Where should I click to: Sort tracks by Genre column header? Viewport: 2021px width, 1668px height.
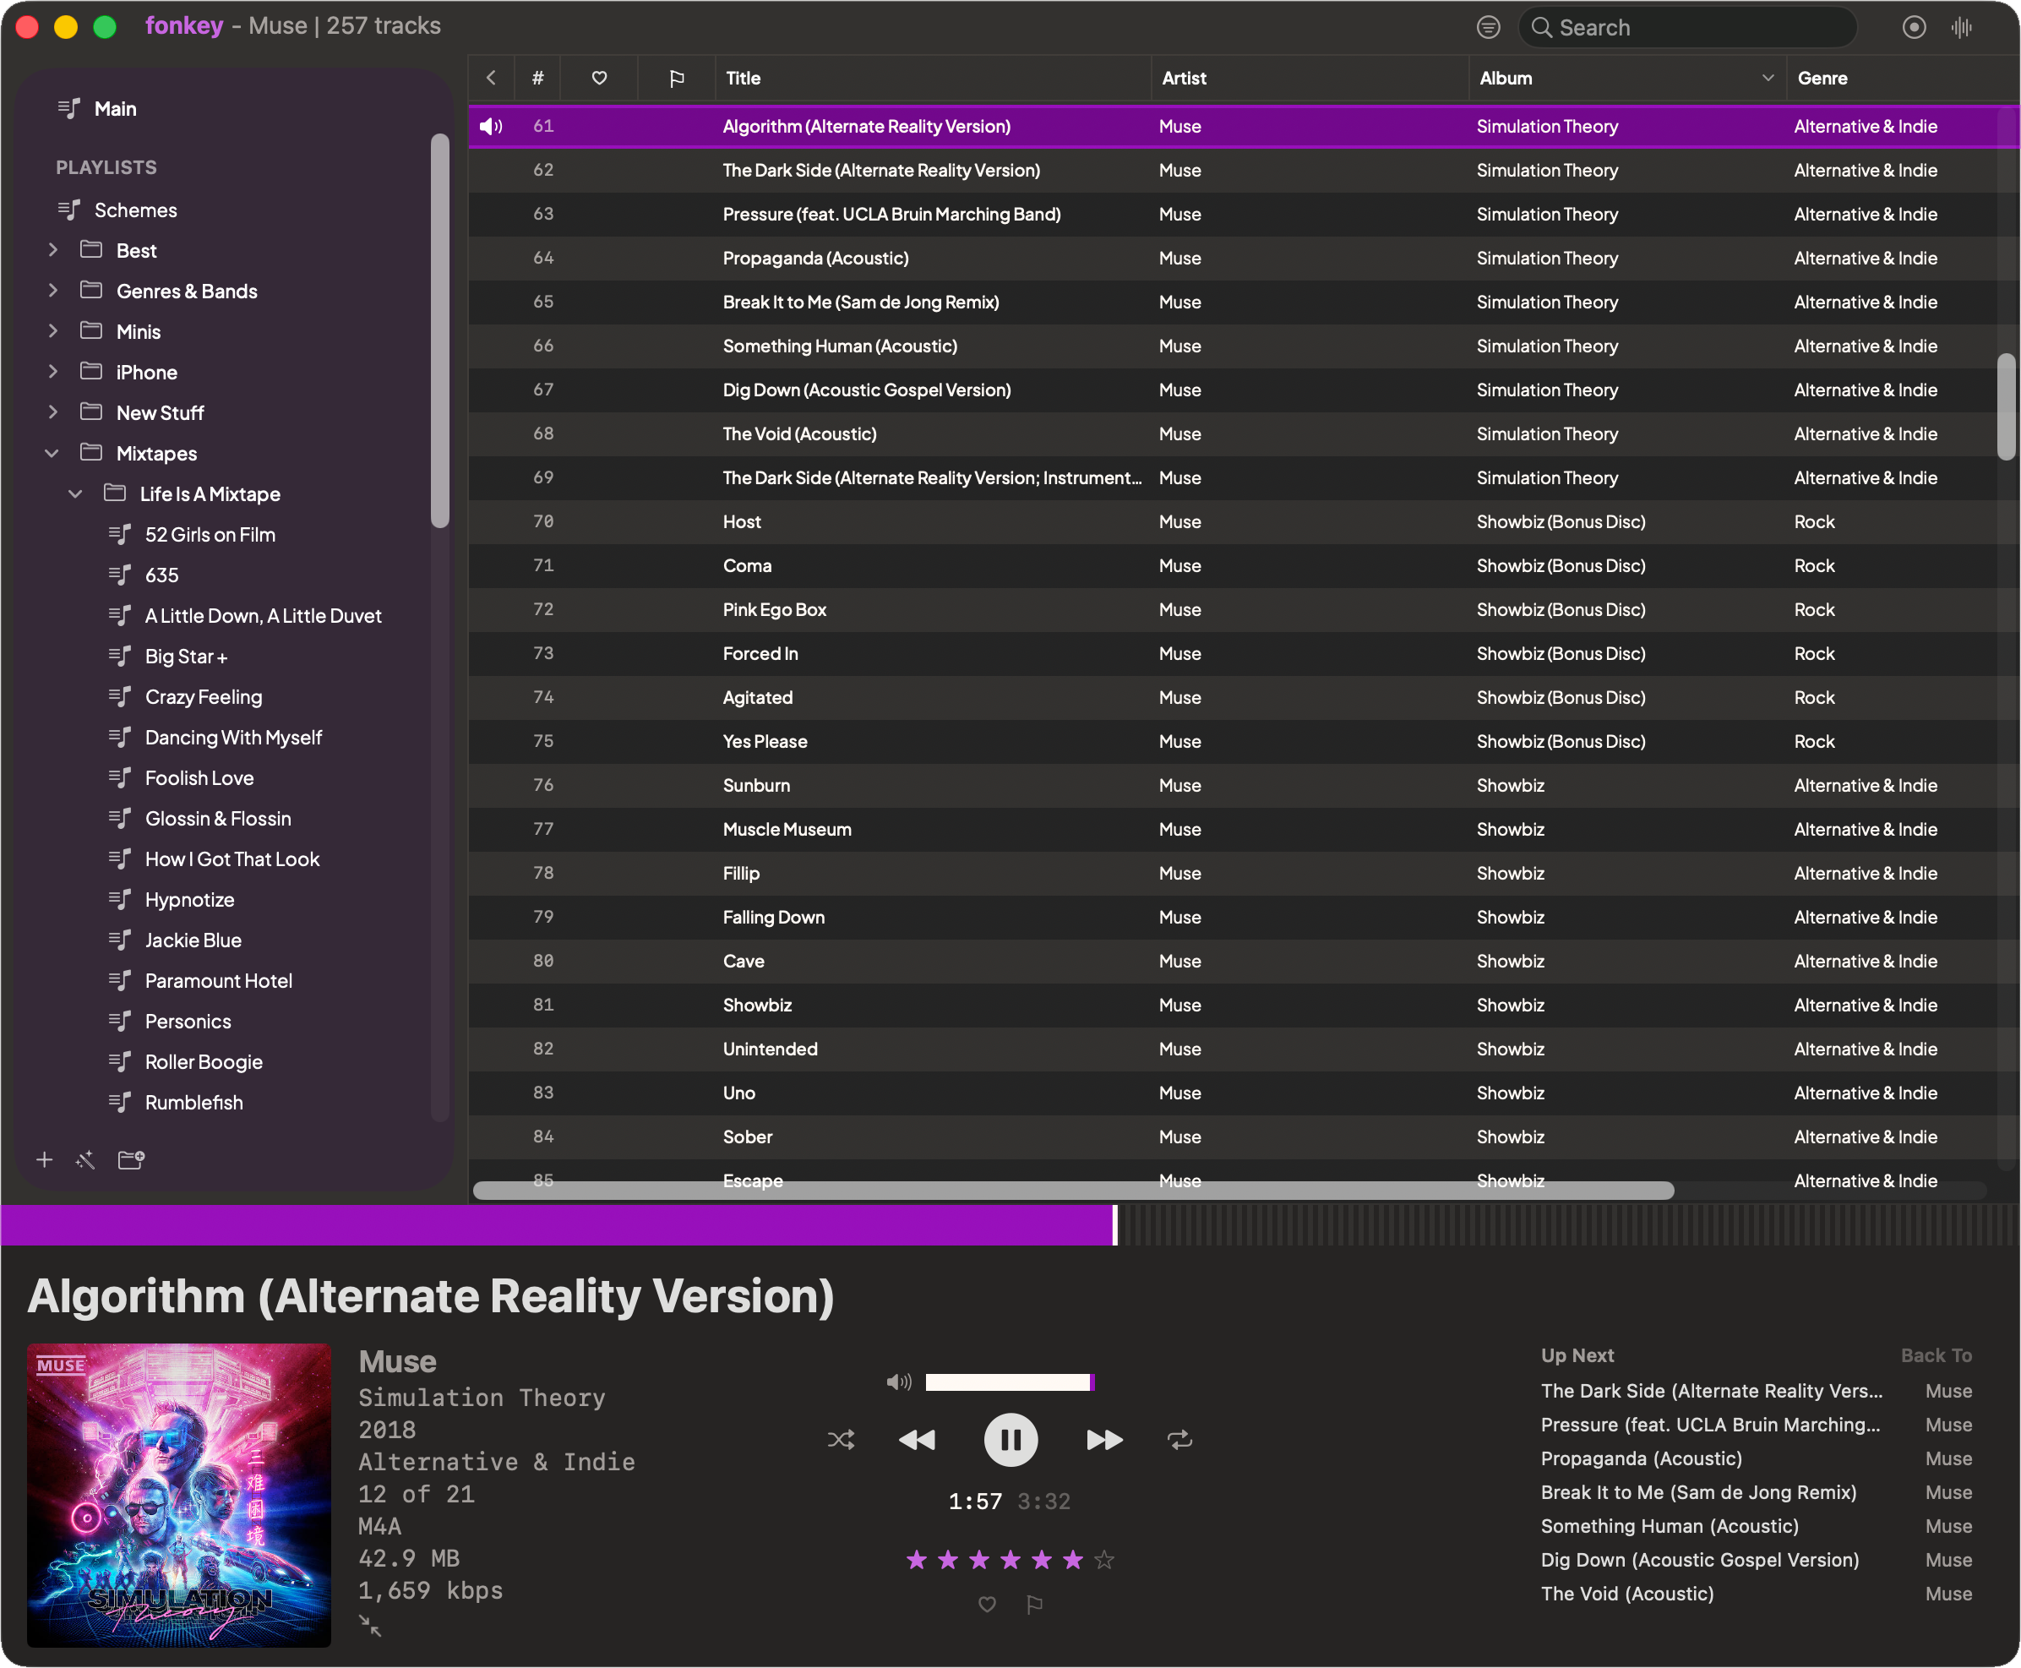[1902, 78]
